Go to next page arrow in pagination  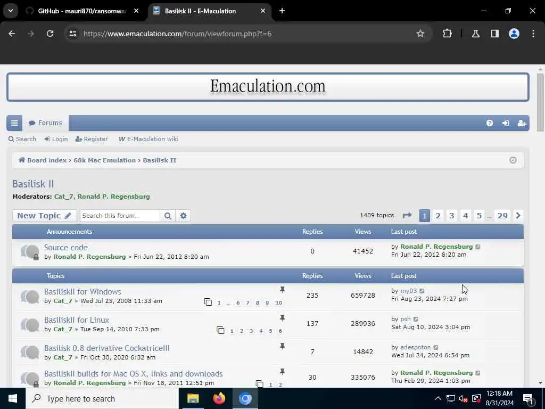click(518, 216)
